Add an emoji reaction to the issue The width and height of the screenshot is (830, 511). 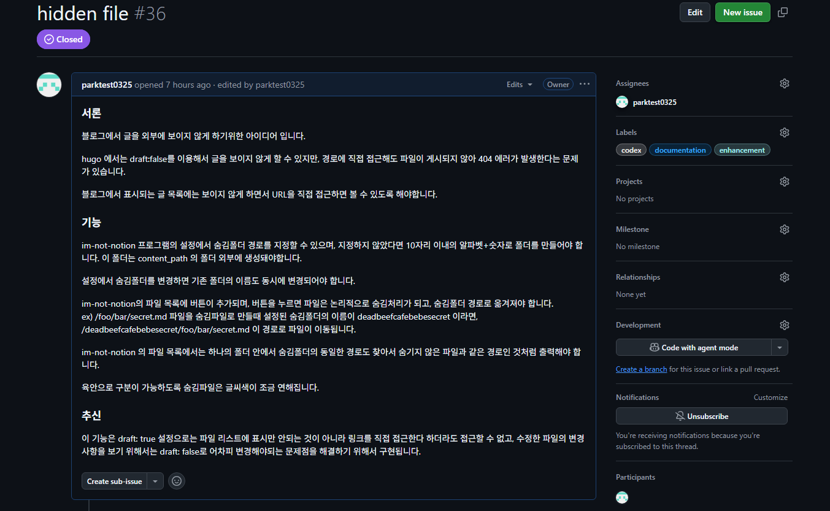pos(177,482)
